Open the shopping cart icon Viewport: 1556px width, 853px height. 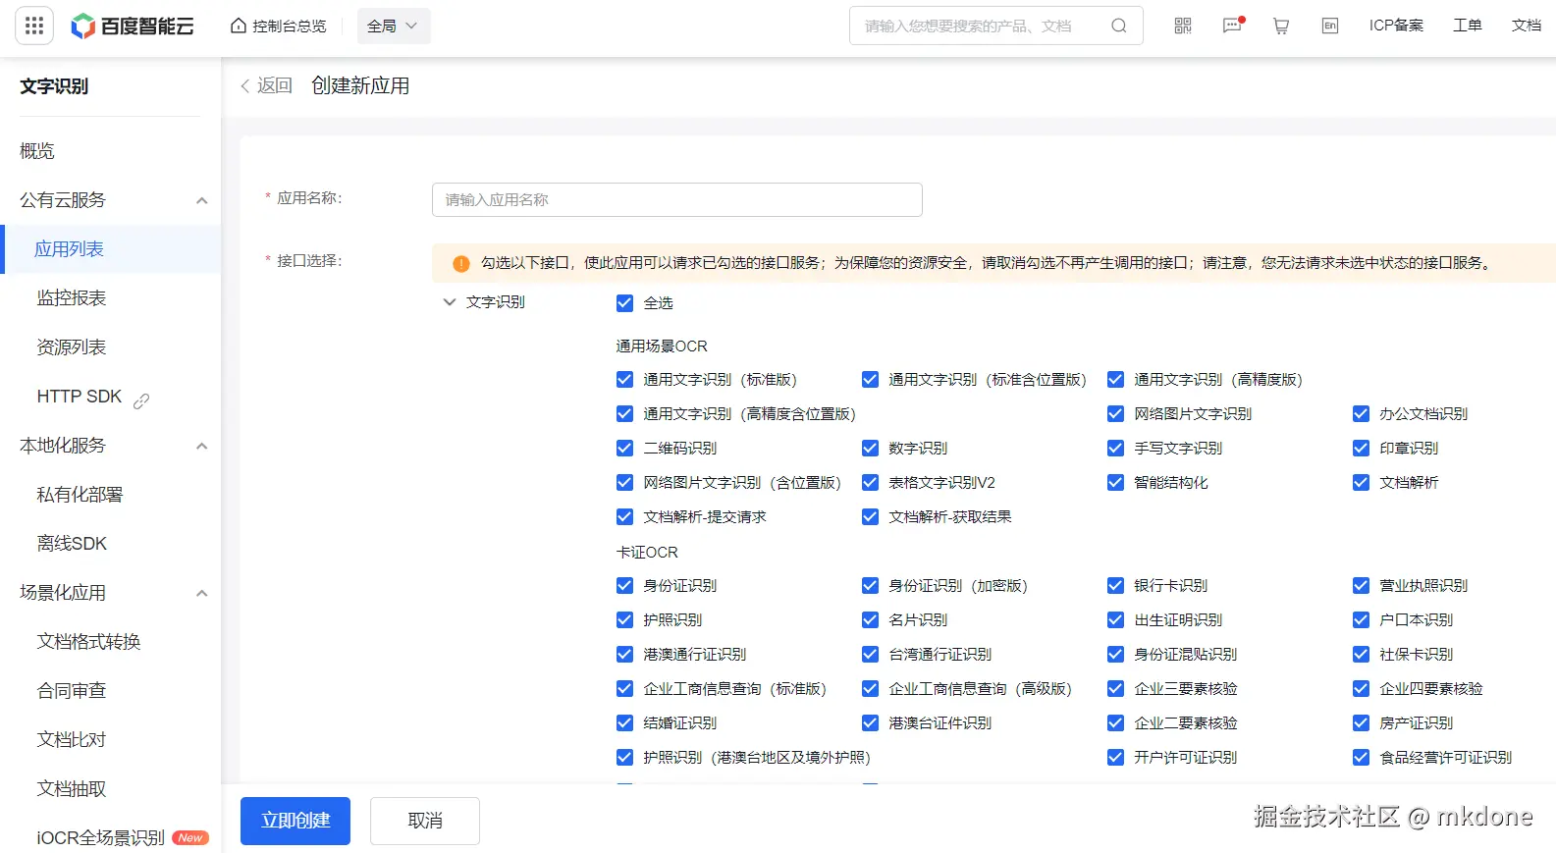[1281, 26]
